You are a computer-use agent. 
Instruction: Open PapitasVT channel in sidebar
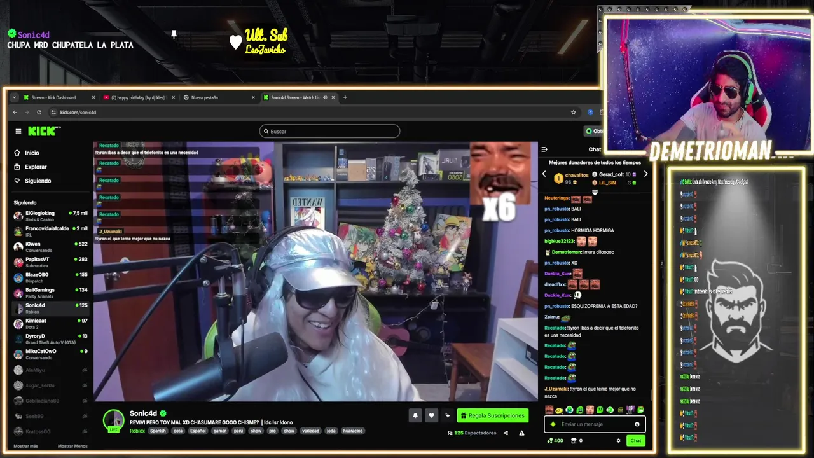tap(50, 261)
